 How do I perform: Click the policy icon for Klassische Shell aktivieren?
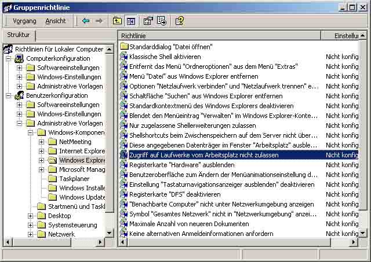123,57
